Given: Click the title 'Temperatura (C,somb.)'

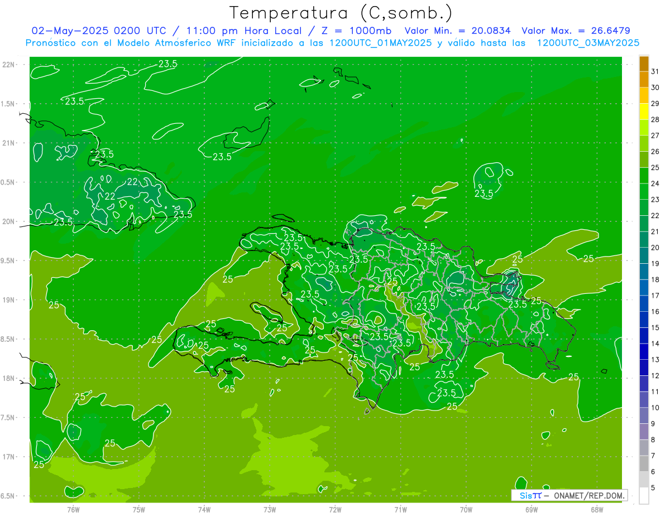Looking at the screenshot, I should tap(341, 13).
